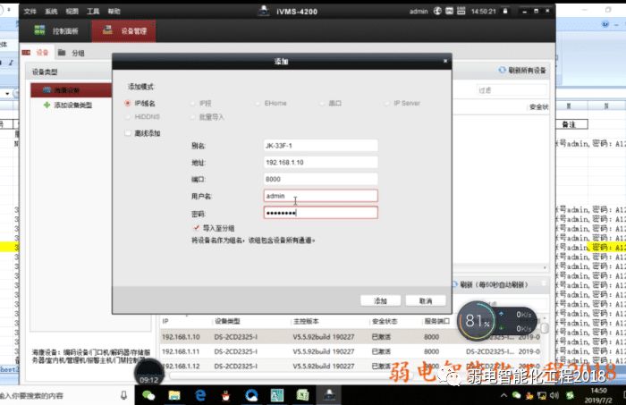
Task: Select table row 192.168.1.10
Action: (x=351, y=337)
